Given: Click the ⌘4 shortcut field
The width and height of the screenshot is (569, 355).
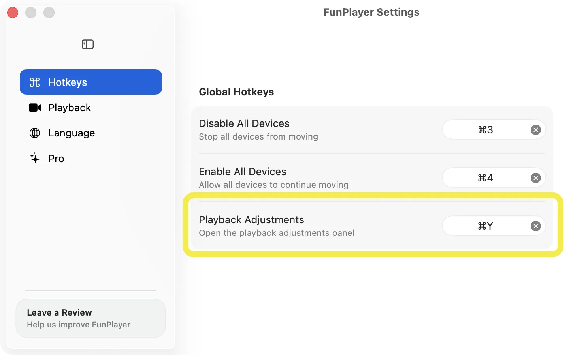Looking at the screenshot, I should point(486,177).
